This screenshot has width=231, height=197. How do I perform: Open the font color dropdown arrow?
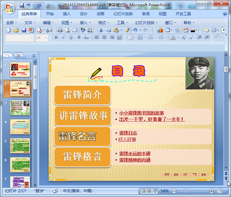178,38
